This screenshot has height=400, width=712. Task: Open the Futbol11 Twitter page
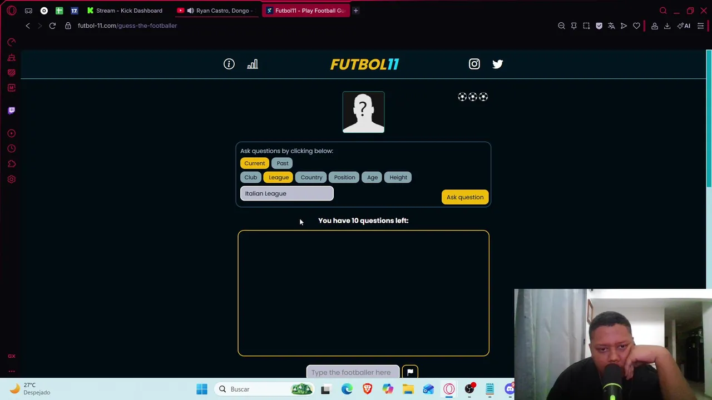click(x=498, y=64)
